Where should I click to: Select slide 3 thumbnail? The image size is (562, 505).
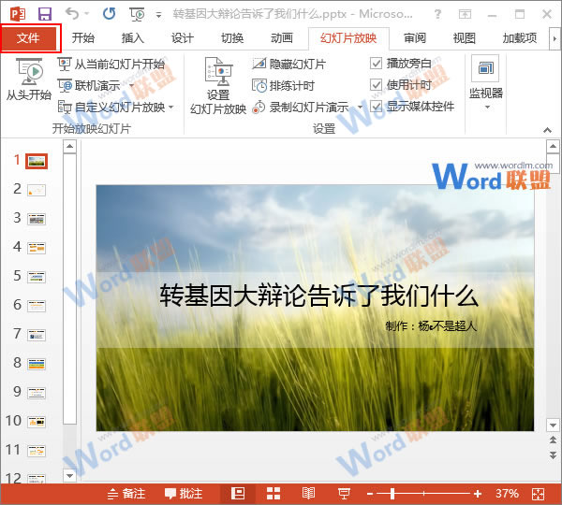pyautogui.click(x=37, y=219)
